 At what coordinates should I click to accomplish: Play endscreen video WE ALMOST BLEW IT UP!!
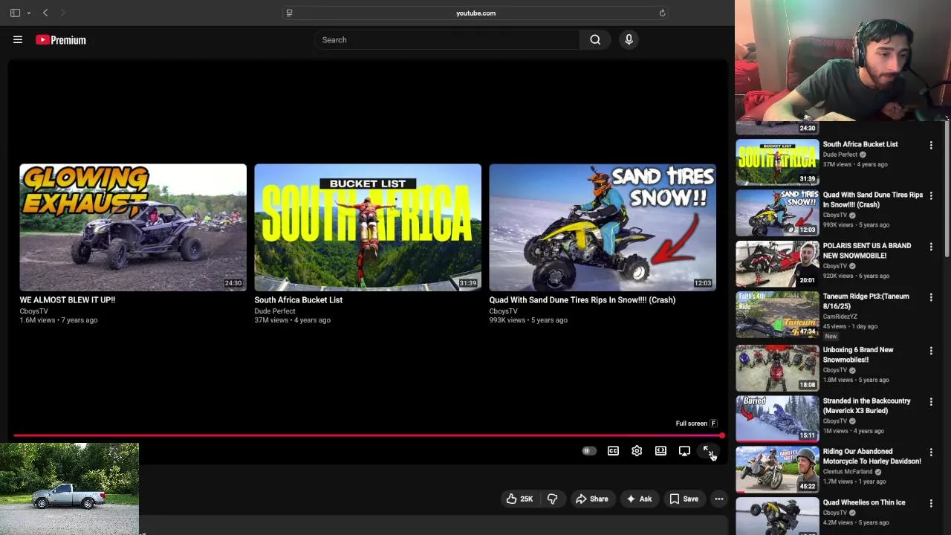(133, 227)
